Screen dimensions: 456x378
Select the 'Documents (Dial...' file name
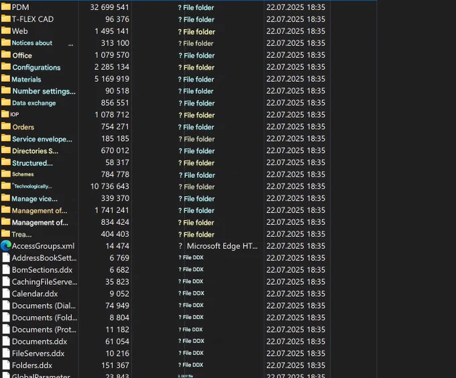pyautogui.click(x=44, y=305)
